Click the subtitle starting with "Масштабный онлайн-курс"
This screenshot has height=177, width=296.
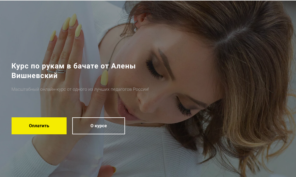point(80,89)
